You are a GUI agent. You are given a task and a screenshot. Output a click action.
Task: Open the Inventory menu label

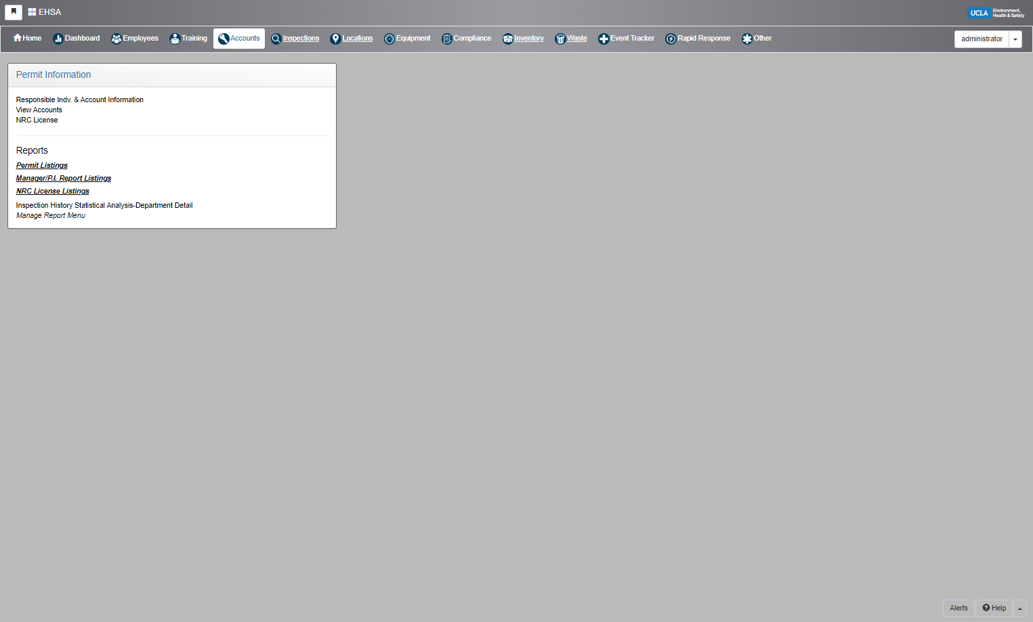529,38
